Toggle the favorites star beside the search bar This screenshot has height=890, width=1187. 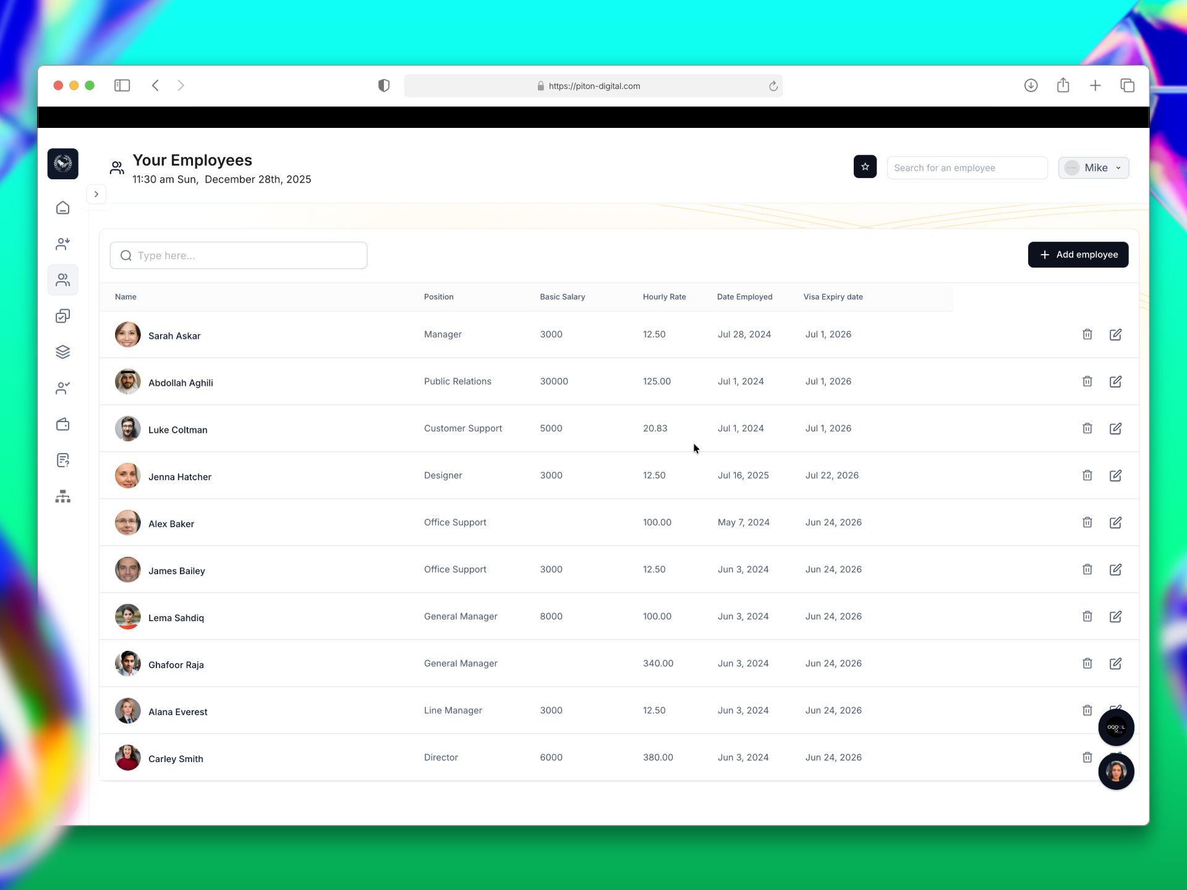pos(865,166)
